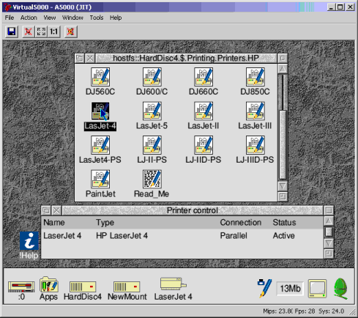
Task: Click the HP LaserJet 4 type cell
Action: point(122,236)
